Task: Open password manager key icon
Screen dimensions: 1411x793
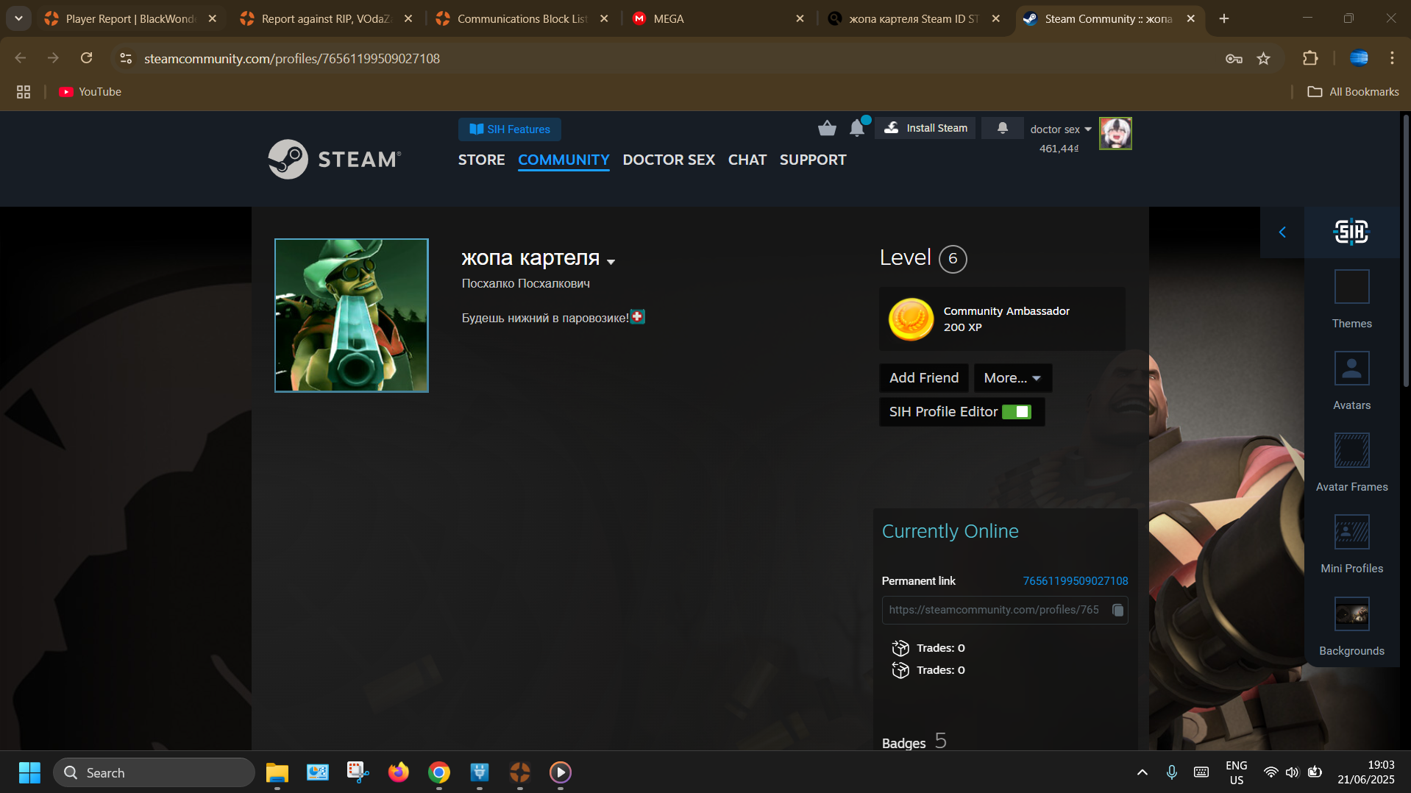Action: click(x=1234, y=59)
